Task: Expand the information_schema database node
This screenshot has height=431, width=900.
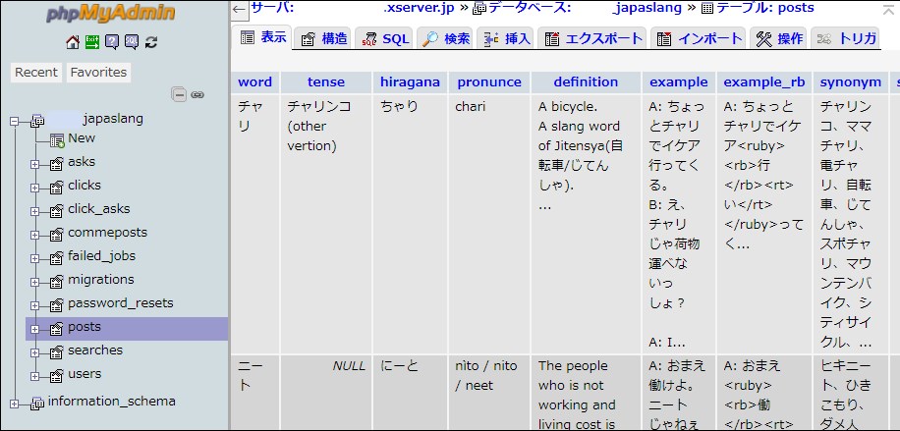Action: pos(15,403)
